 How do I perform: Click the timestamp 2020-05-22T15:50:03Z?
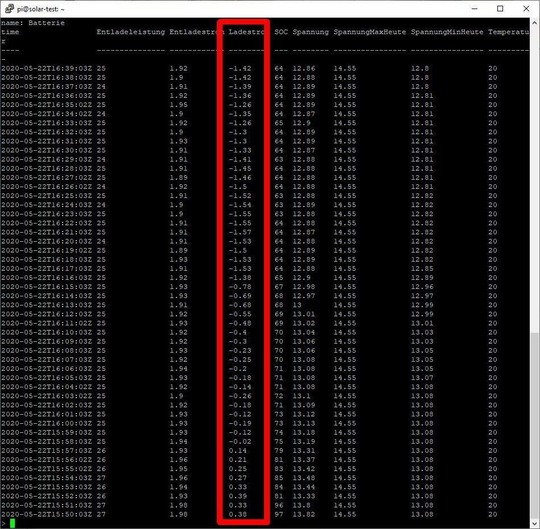pos(46,514)
